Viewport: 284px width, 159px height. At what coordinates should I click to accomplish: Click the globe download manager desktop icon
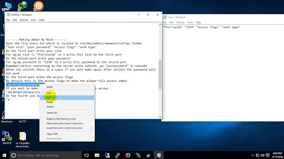click(22, 6)
